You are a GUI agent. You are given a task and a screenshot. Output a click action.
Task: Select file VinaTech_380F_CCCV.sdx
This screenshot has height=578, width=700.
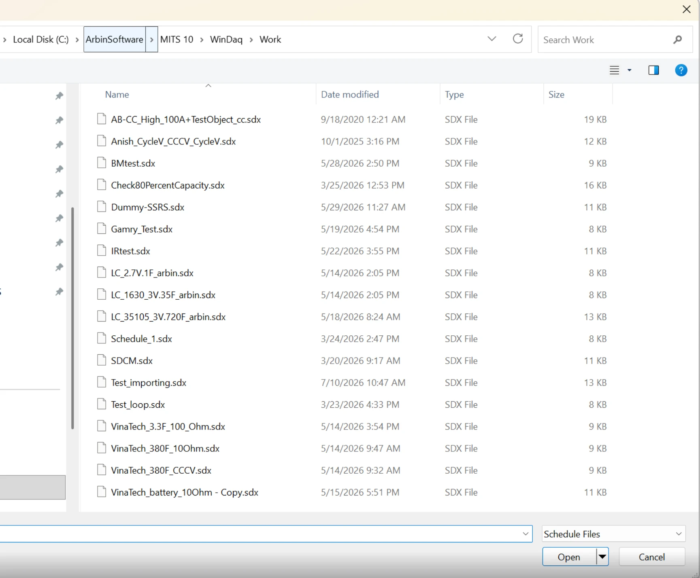(x=161, y=470)
